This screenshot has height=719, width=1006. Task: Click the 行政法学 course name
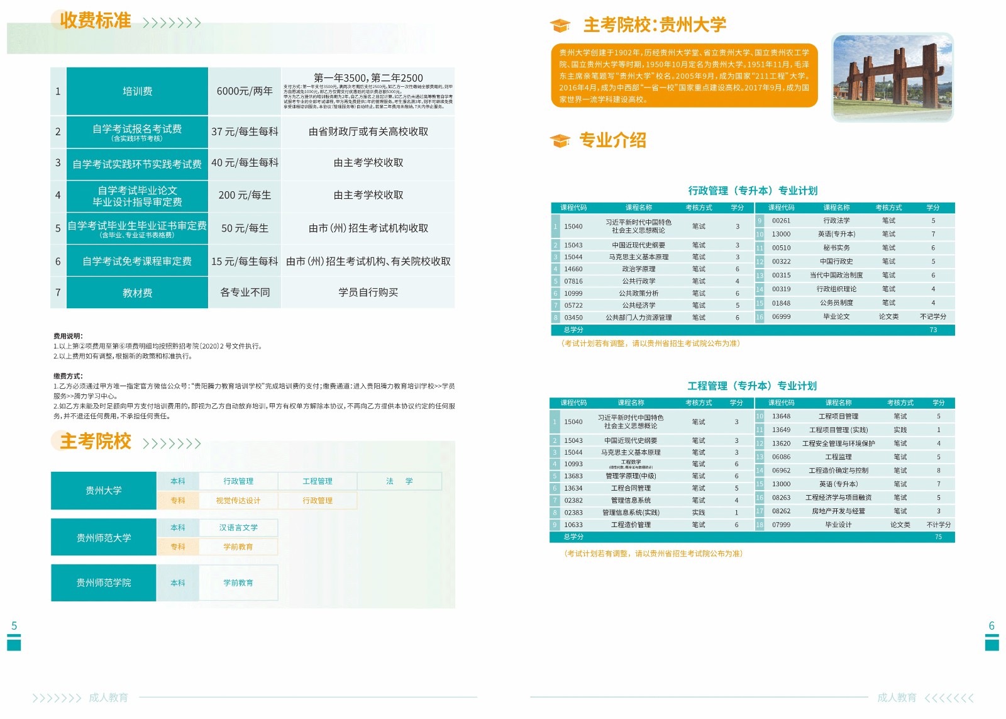pos(836,221)
